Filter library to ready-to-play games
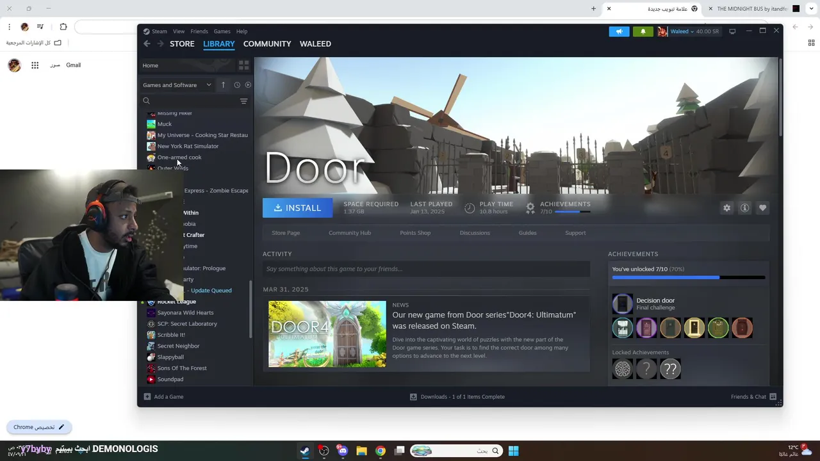820x461 pixels. pos(248,85)
